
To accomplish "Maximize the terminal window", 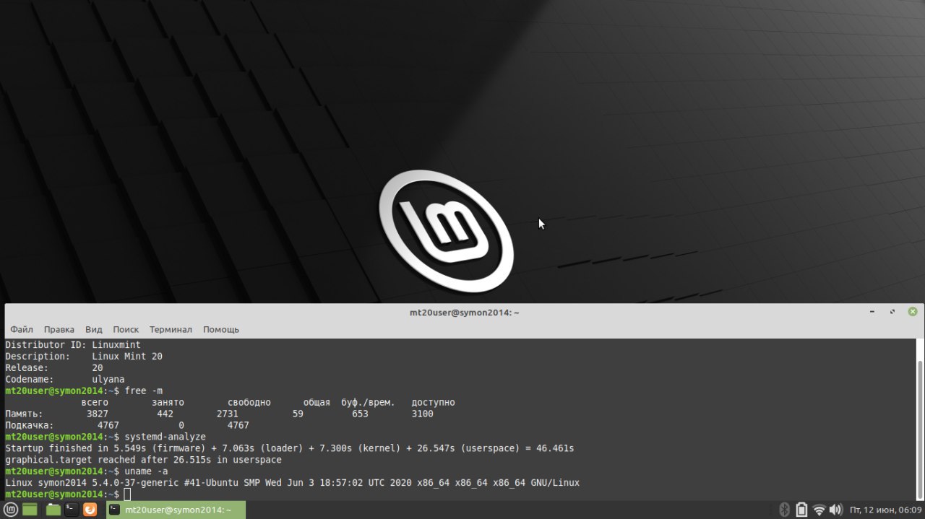I will click(x=892, y=312).
